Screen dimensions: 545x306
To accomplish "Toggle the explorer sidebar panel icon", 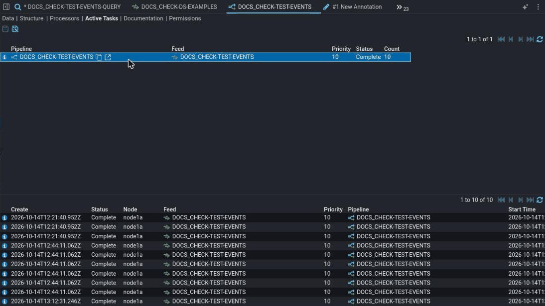I will coord(6,7).
